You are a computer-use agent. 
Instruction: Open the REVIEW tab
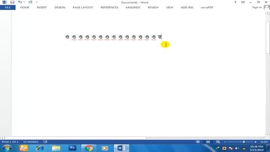pyautogui.click(x=153, y=8)
